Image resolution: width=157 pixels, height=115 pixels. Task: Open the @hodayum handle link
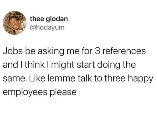coord(47,27)
